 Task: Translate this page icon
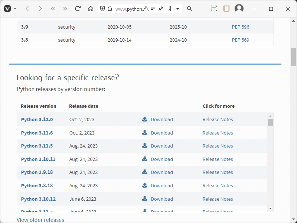161,9
